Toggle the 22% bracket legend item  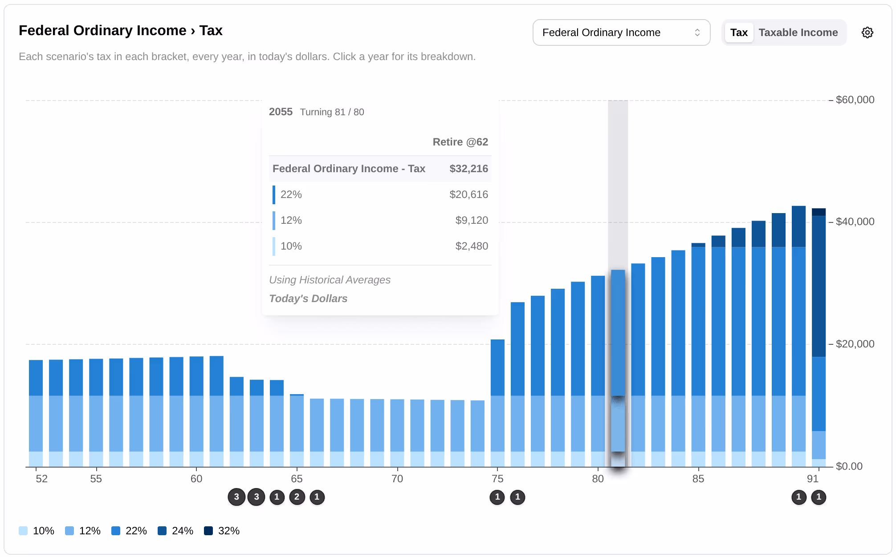[x=129, y=531]
